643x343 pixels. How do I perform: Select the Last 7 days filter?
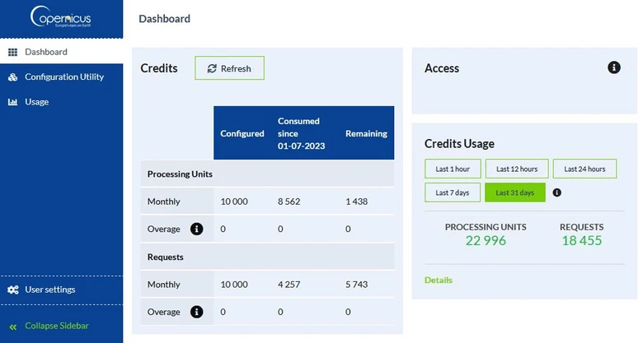(453, 192)
